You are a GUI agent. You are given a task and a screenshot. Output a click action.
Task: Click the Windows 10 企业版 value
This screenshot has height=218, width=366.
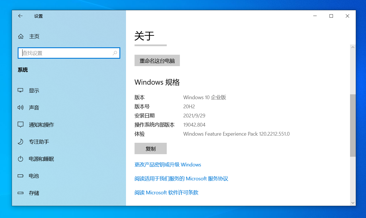[x=205, y=97]
